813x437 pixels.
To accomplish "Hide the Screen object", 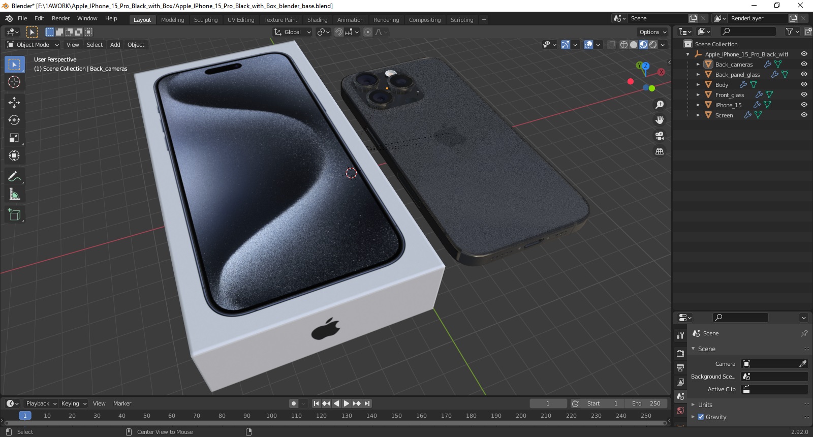I will (804, 115).
